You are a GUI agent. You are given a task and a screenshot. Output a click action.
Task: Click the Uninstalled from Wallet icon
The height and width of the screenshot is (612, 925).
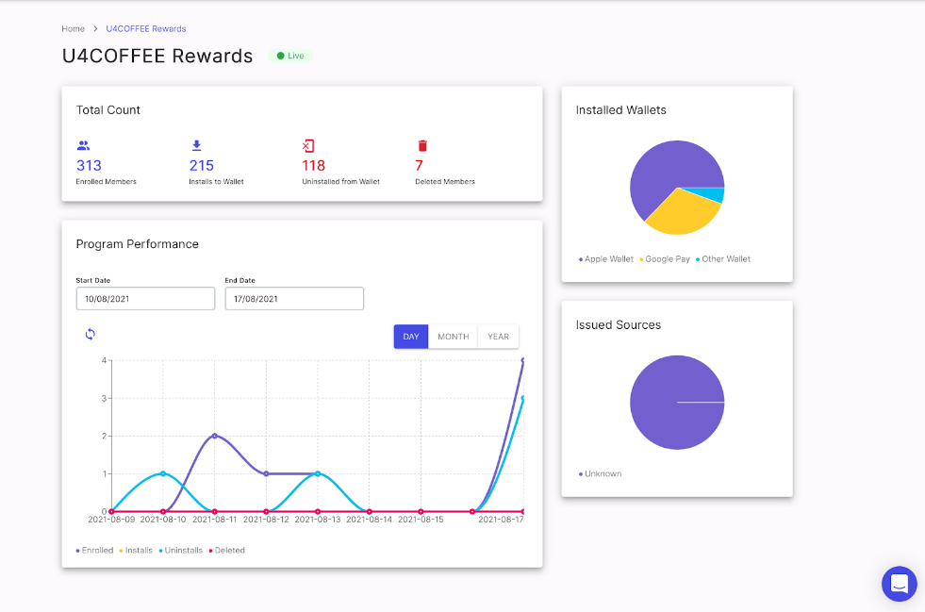click(x=308, y=146)
